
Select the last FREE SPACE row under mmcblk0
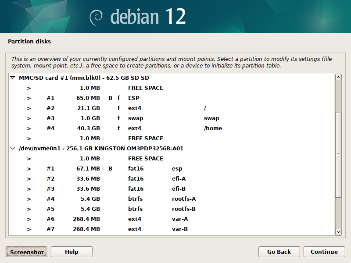click(172, 138)
